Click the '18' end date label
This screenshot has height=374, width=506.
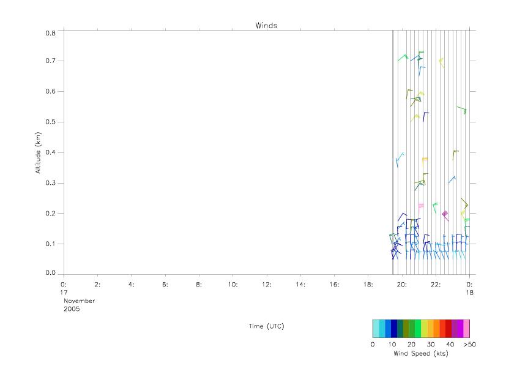pos(469,293)
